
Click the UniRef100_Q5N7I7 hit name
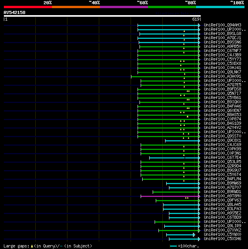click(x=222, y=94)
